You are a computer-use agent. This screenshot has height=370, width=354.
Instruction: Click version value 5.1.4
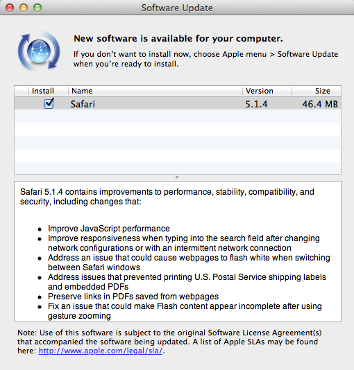pyautogui.click(x=256, y=104)
